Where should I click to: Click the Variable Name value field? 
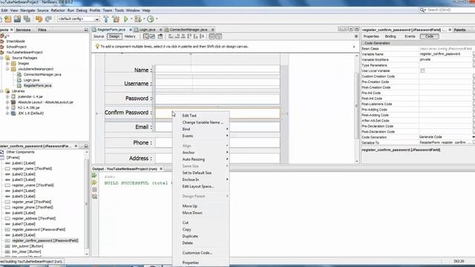click(445, 54)
